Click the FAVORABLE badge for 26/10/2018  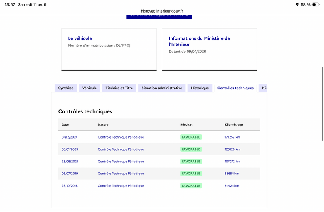(191, 186)
